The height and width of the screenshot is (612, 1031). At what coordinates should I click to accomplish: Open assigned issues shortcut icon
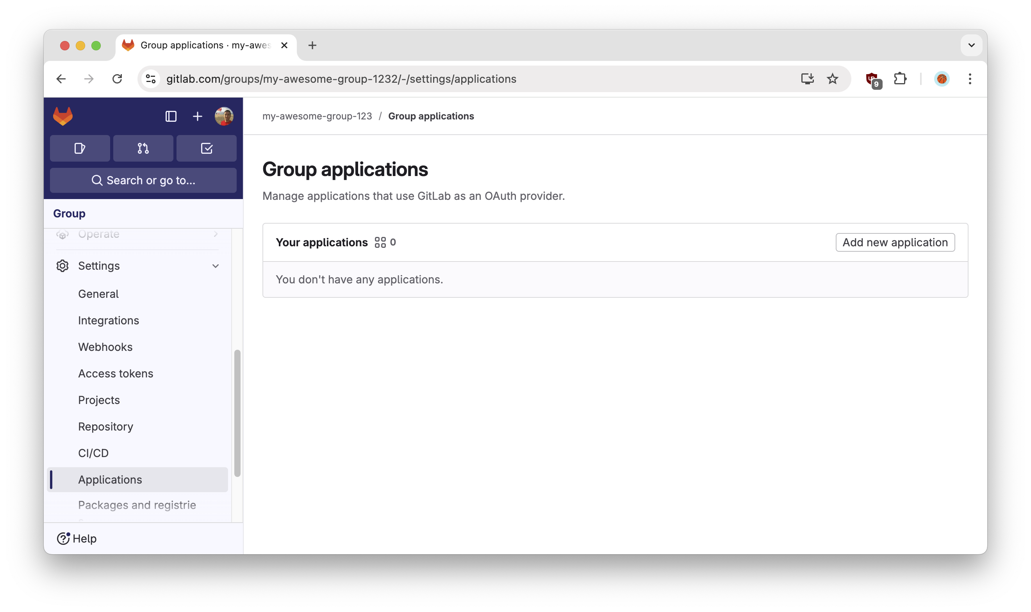pos(80,148)
